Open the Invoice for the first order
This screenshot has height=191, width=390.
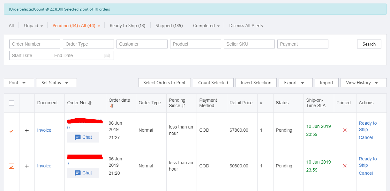coord(44,130)
